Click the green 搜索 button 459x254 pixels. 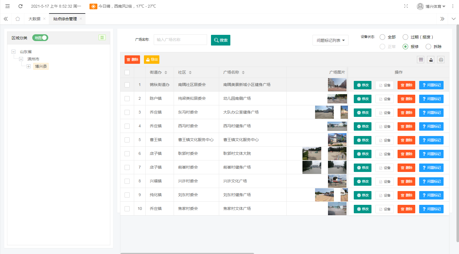(x=221, y=40)
